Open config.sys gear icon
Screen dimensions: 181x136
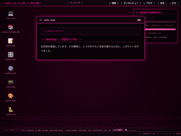coord(11,69)
